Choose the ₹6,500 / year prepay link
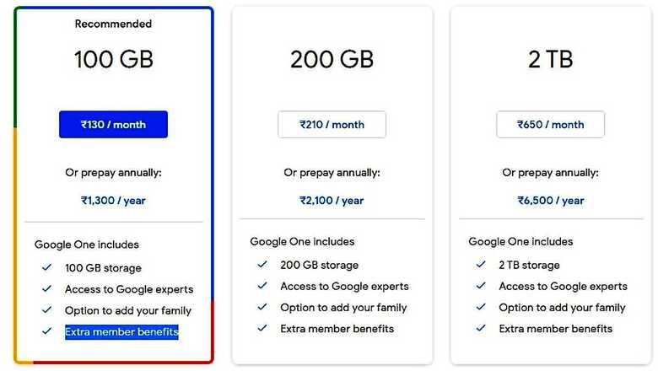 tap(550, 201)
